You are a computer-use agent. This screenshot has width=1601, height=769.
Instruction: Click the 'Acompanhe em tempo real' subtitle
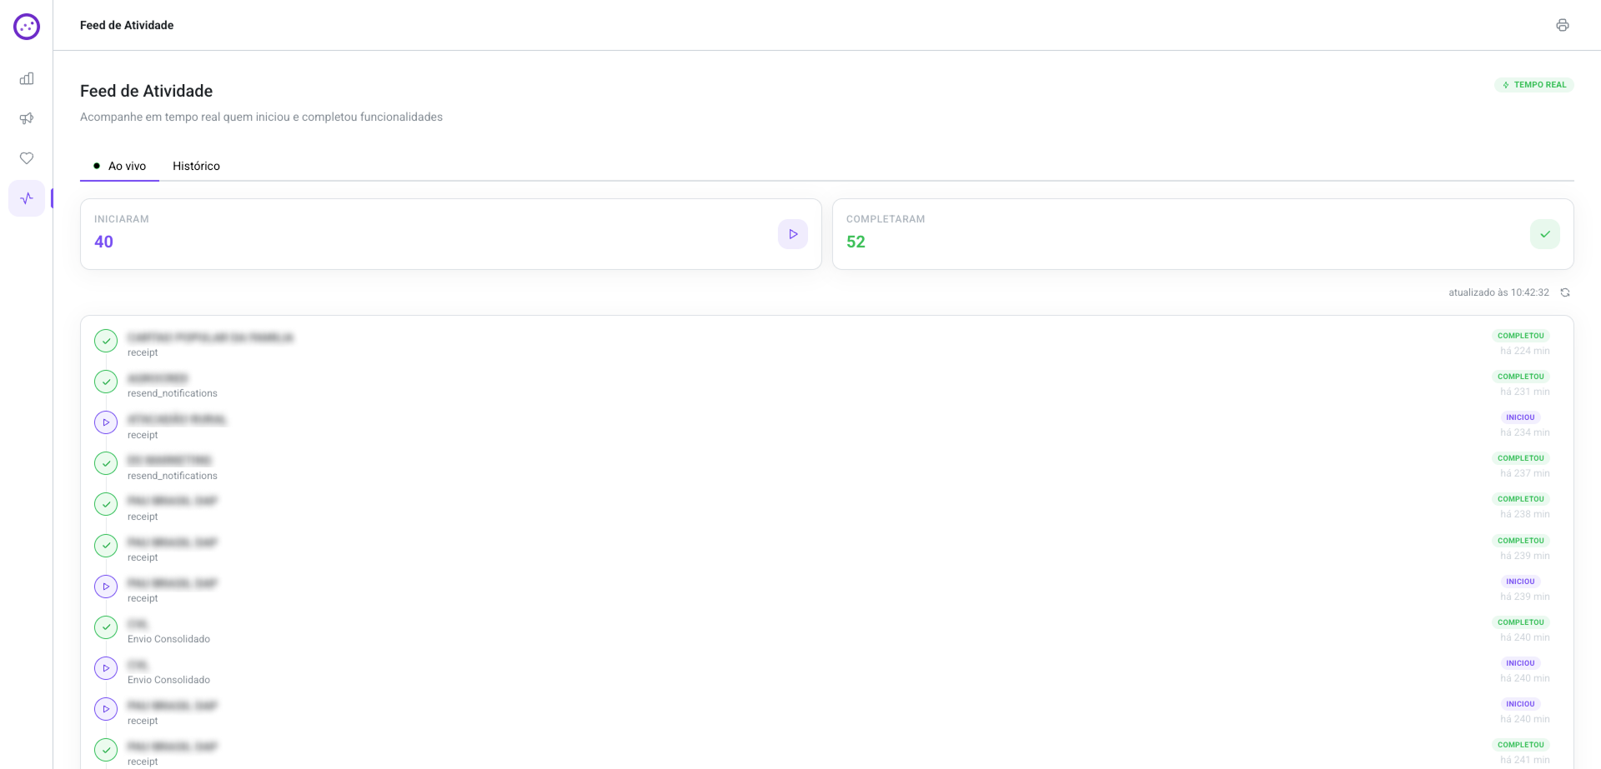coord(261,117)
